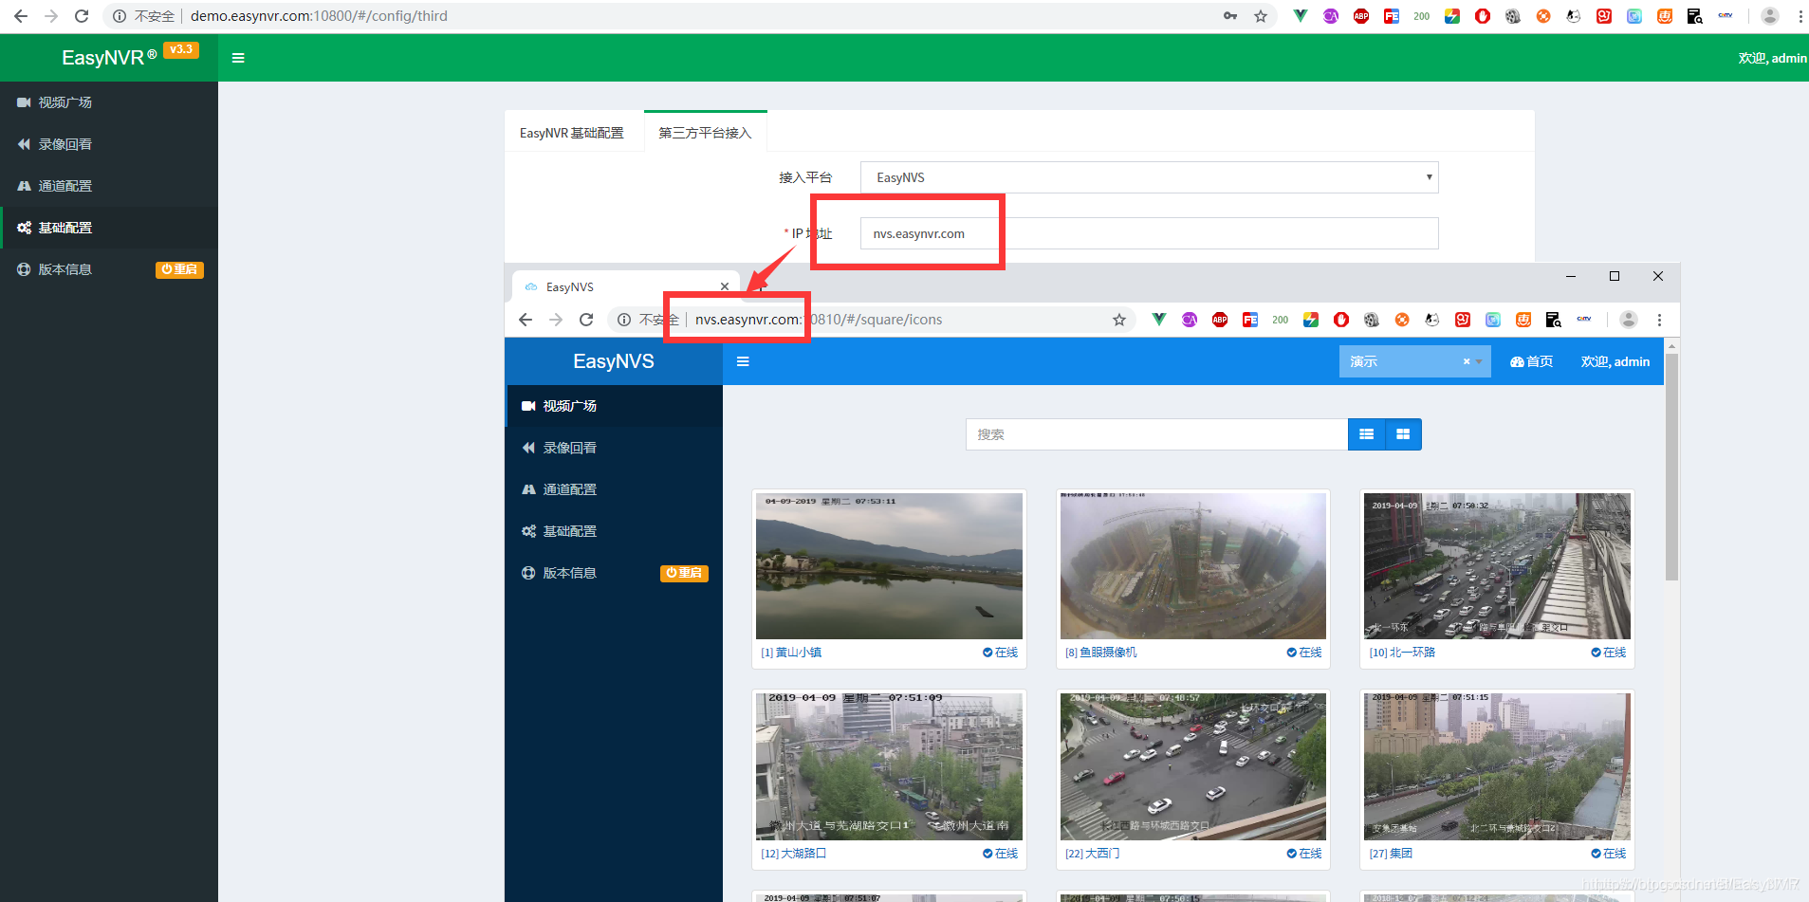Viewport: 1809px width, 902px height.
Task: Click the inner browser vertical scrollbar
Action: pyautogui.click(x=1671, y=467)
